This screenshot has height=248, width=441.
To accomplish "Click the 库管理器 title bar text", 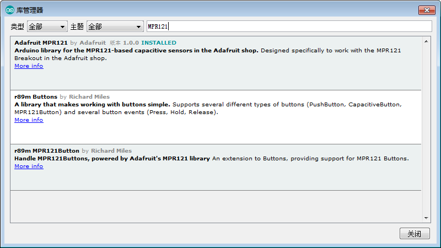I will click(30, 10).
